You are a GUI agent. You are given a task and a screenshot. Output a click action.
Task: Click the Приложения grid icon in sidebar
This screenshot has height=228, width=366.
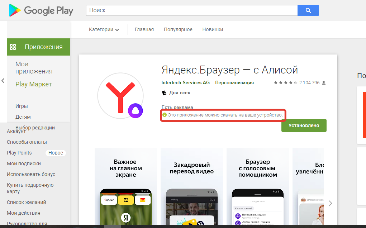pos(13,47)
